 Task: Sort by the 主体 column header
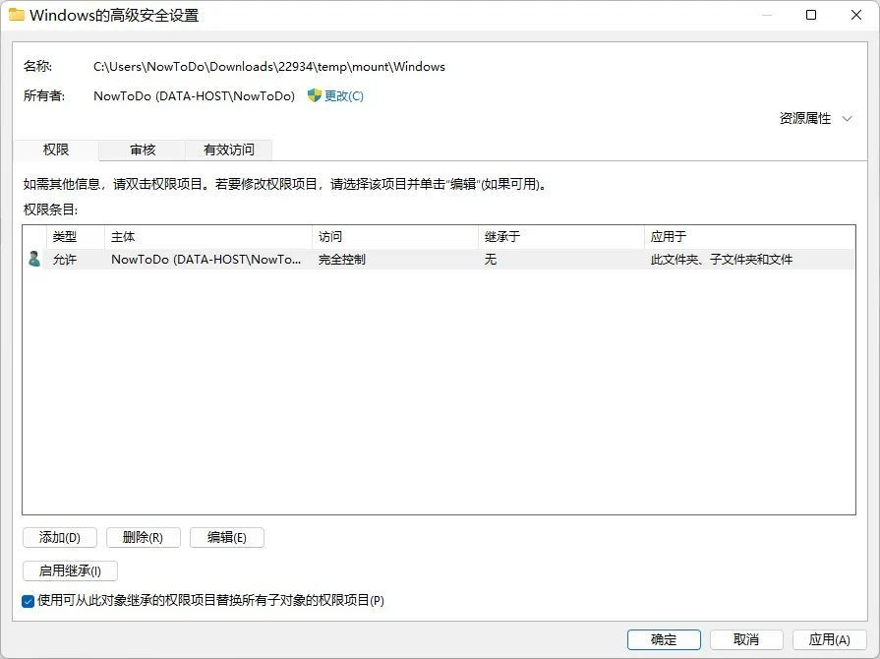click(208, 237)
